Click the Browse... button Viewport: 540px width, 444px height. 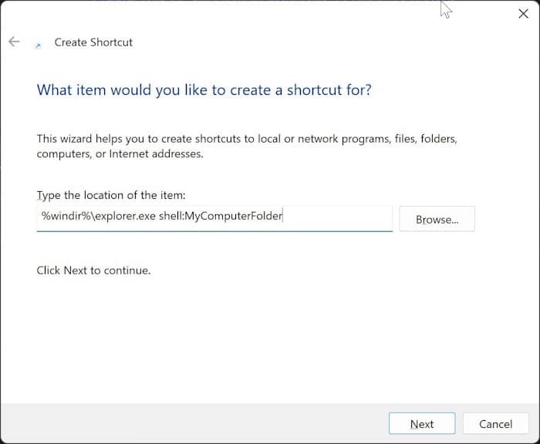click(x=437, y=219)
